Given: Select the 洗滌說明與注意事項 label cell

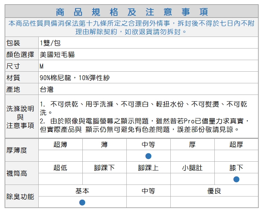Looking at the screenshot, I should pyautogui.click(x=21, y=117).
